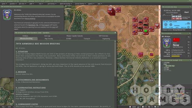Image resolution: width=192 pixels, height=108 pixels.
Task: Select the green highlighted unit counter on map
Action: [x=145, y=31]
